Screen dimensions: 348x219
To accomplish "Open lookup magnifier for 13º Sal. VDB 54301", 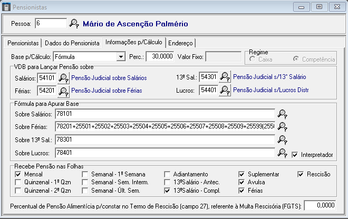I will [x=225, y=77].
